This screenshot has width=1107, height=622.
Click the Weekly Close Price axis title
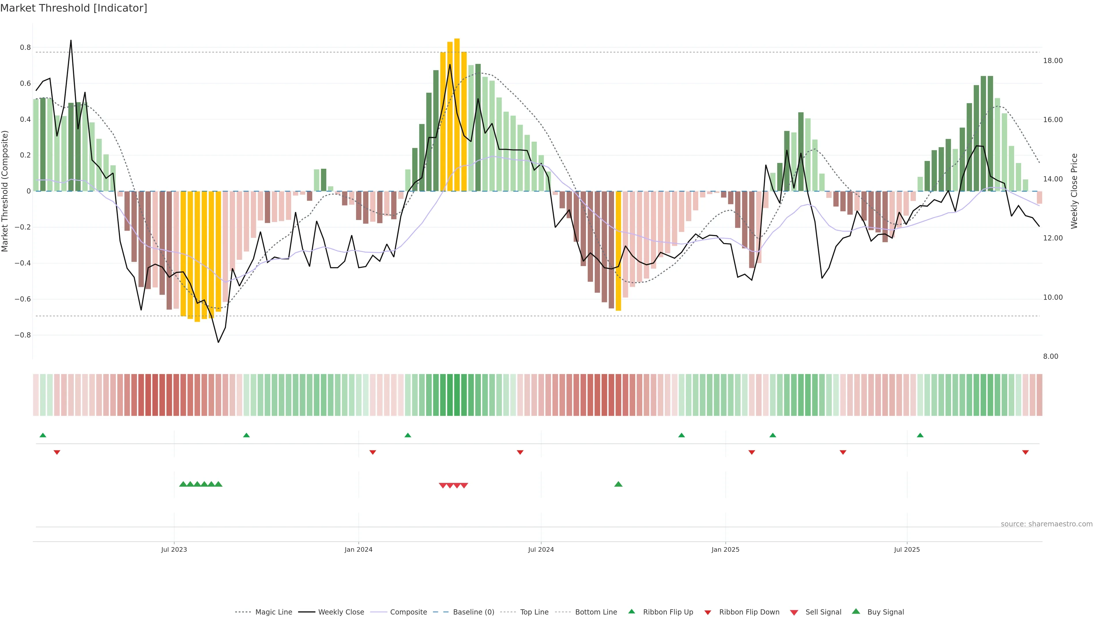point(1074,191)
